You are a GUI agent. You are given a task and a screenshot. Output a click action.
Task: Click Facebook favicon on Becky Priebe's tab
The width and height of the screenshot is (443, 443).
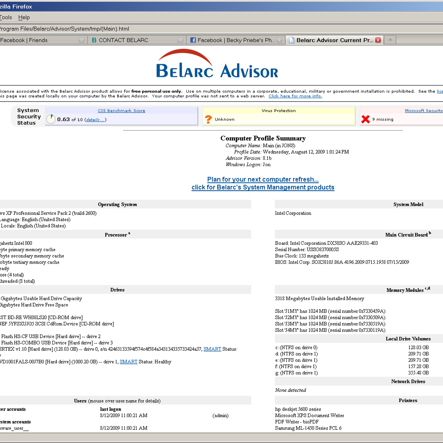pyautogui.click(x=193, y=40)
